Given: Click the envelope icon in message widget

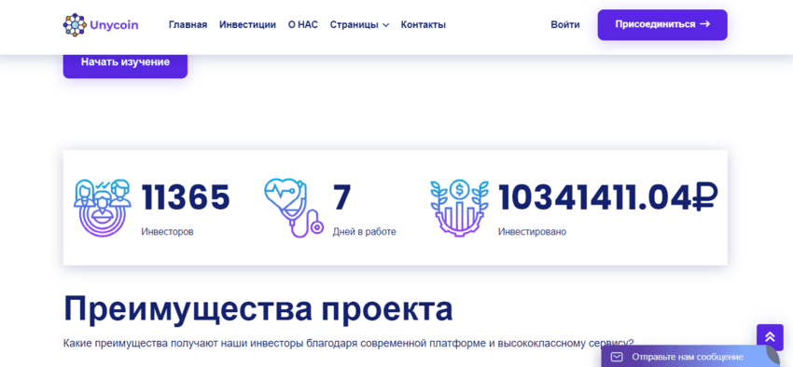Looking at the screenshot, I should [x=617, y=357].
